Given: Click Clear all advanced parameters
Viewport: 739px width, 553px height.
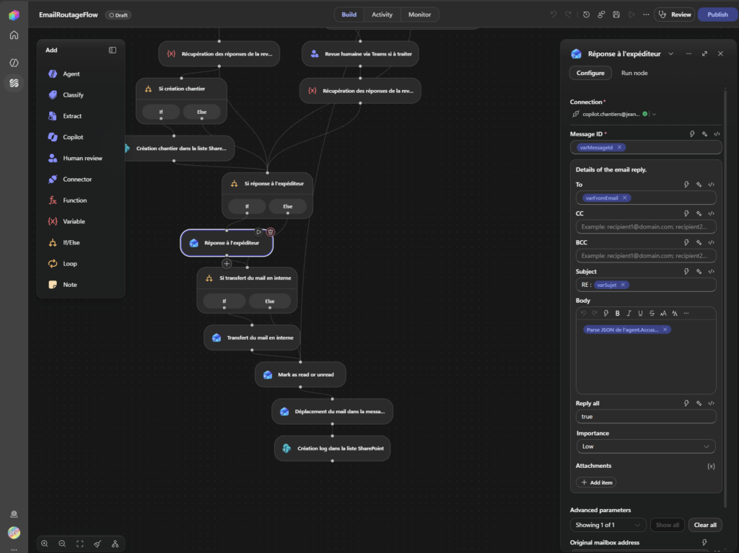Looking at the screenshot, I should tap(705, 525).
